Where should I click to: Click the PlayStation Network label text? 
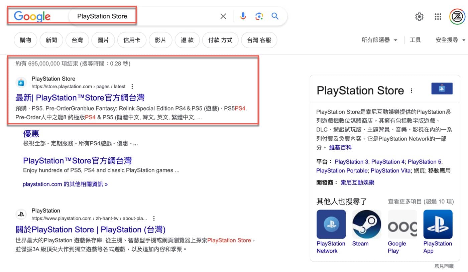pos(331,247)
